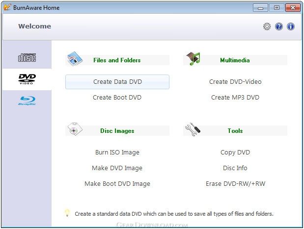Choose Erase DVD-RW/+RW
Image resolution: width=304 pixels, height=229 pixels.
[235, 184]
